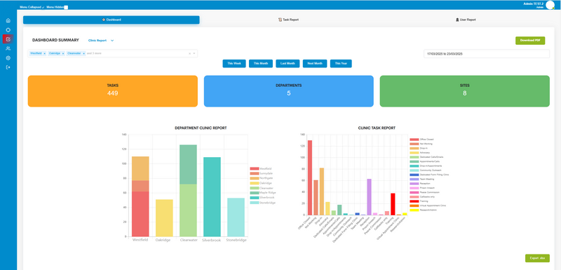Click the Export xlsx button
This screenshot has width=561, height=270.
[537, 258]
